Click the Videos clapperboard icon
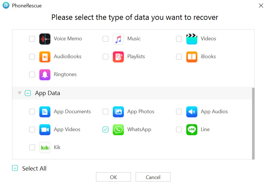 point(192,39)
